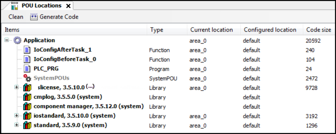
Task: Click the Generate Code toolbar icon
Action: [34, 17]
